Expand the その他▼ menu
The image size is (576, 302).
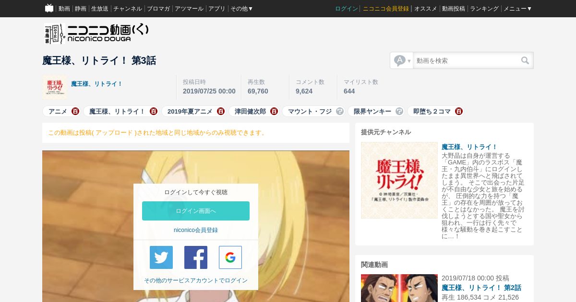241,9
